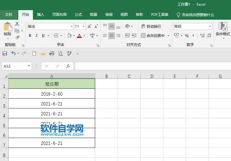
Task: Apply the red font color
Action: pyautogui.click(x=79, y=36)
